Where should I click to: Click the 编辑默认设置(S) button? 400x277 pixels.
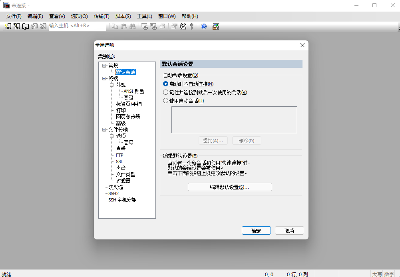(x=230, y=187)
